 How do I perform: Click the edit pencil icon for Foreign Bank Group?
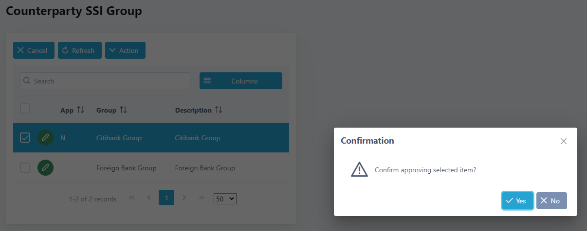(x=45, y=168)
